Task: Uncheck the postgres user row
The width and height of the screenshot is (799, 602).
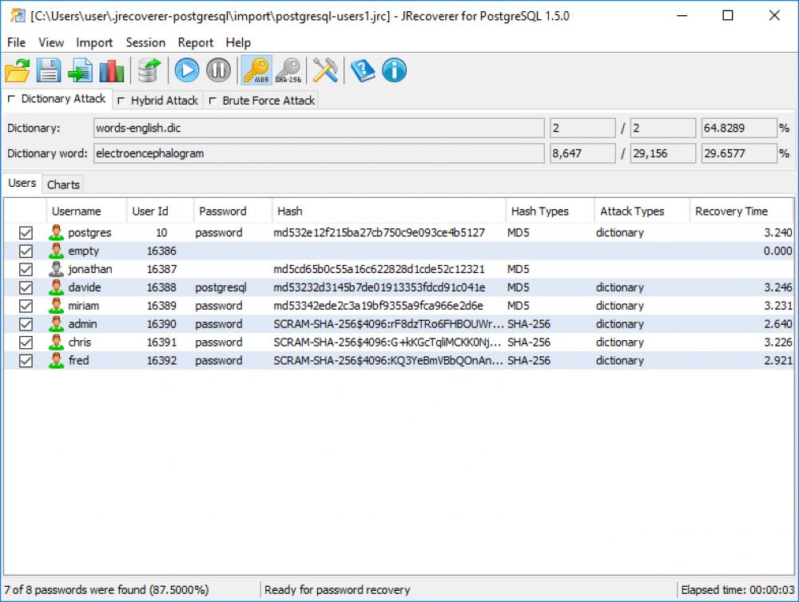Action: click(x=26, y=232)
